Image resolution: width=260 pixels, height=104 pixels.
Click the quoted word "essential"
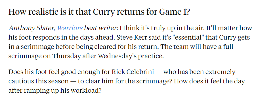click(188, 38)
